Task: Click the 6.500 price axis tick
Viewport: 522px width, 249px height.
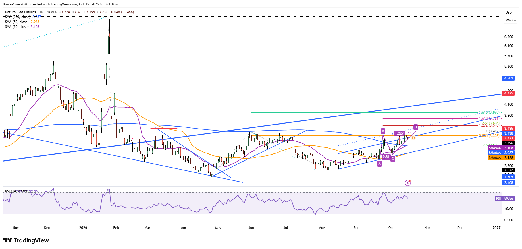Action: [509, 37]
